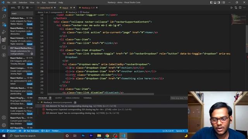Install React Native extension by kelset
Screen dimensions: 248x139
click(x=30, y=84)
